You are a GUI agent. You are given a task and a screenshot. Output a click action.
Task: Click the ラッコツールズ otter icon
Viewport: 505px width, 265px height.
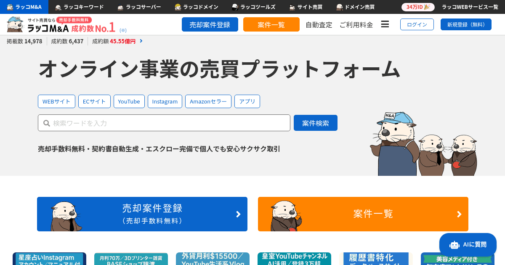click(235, 7)
